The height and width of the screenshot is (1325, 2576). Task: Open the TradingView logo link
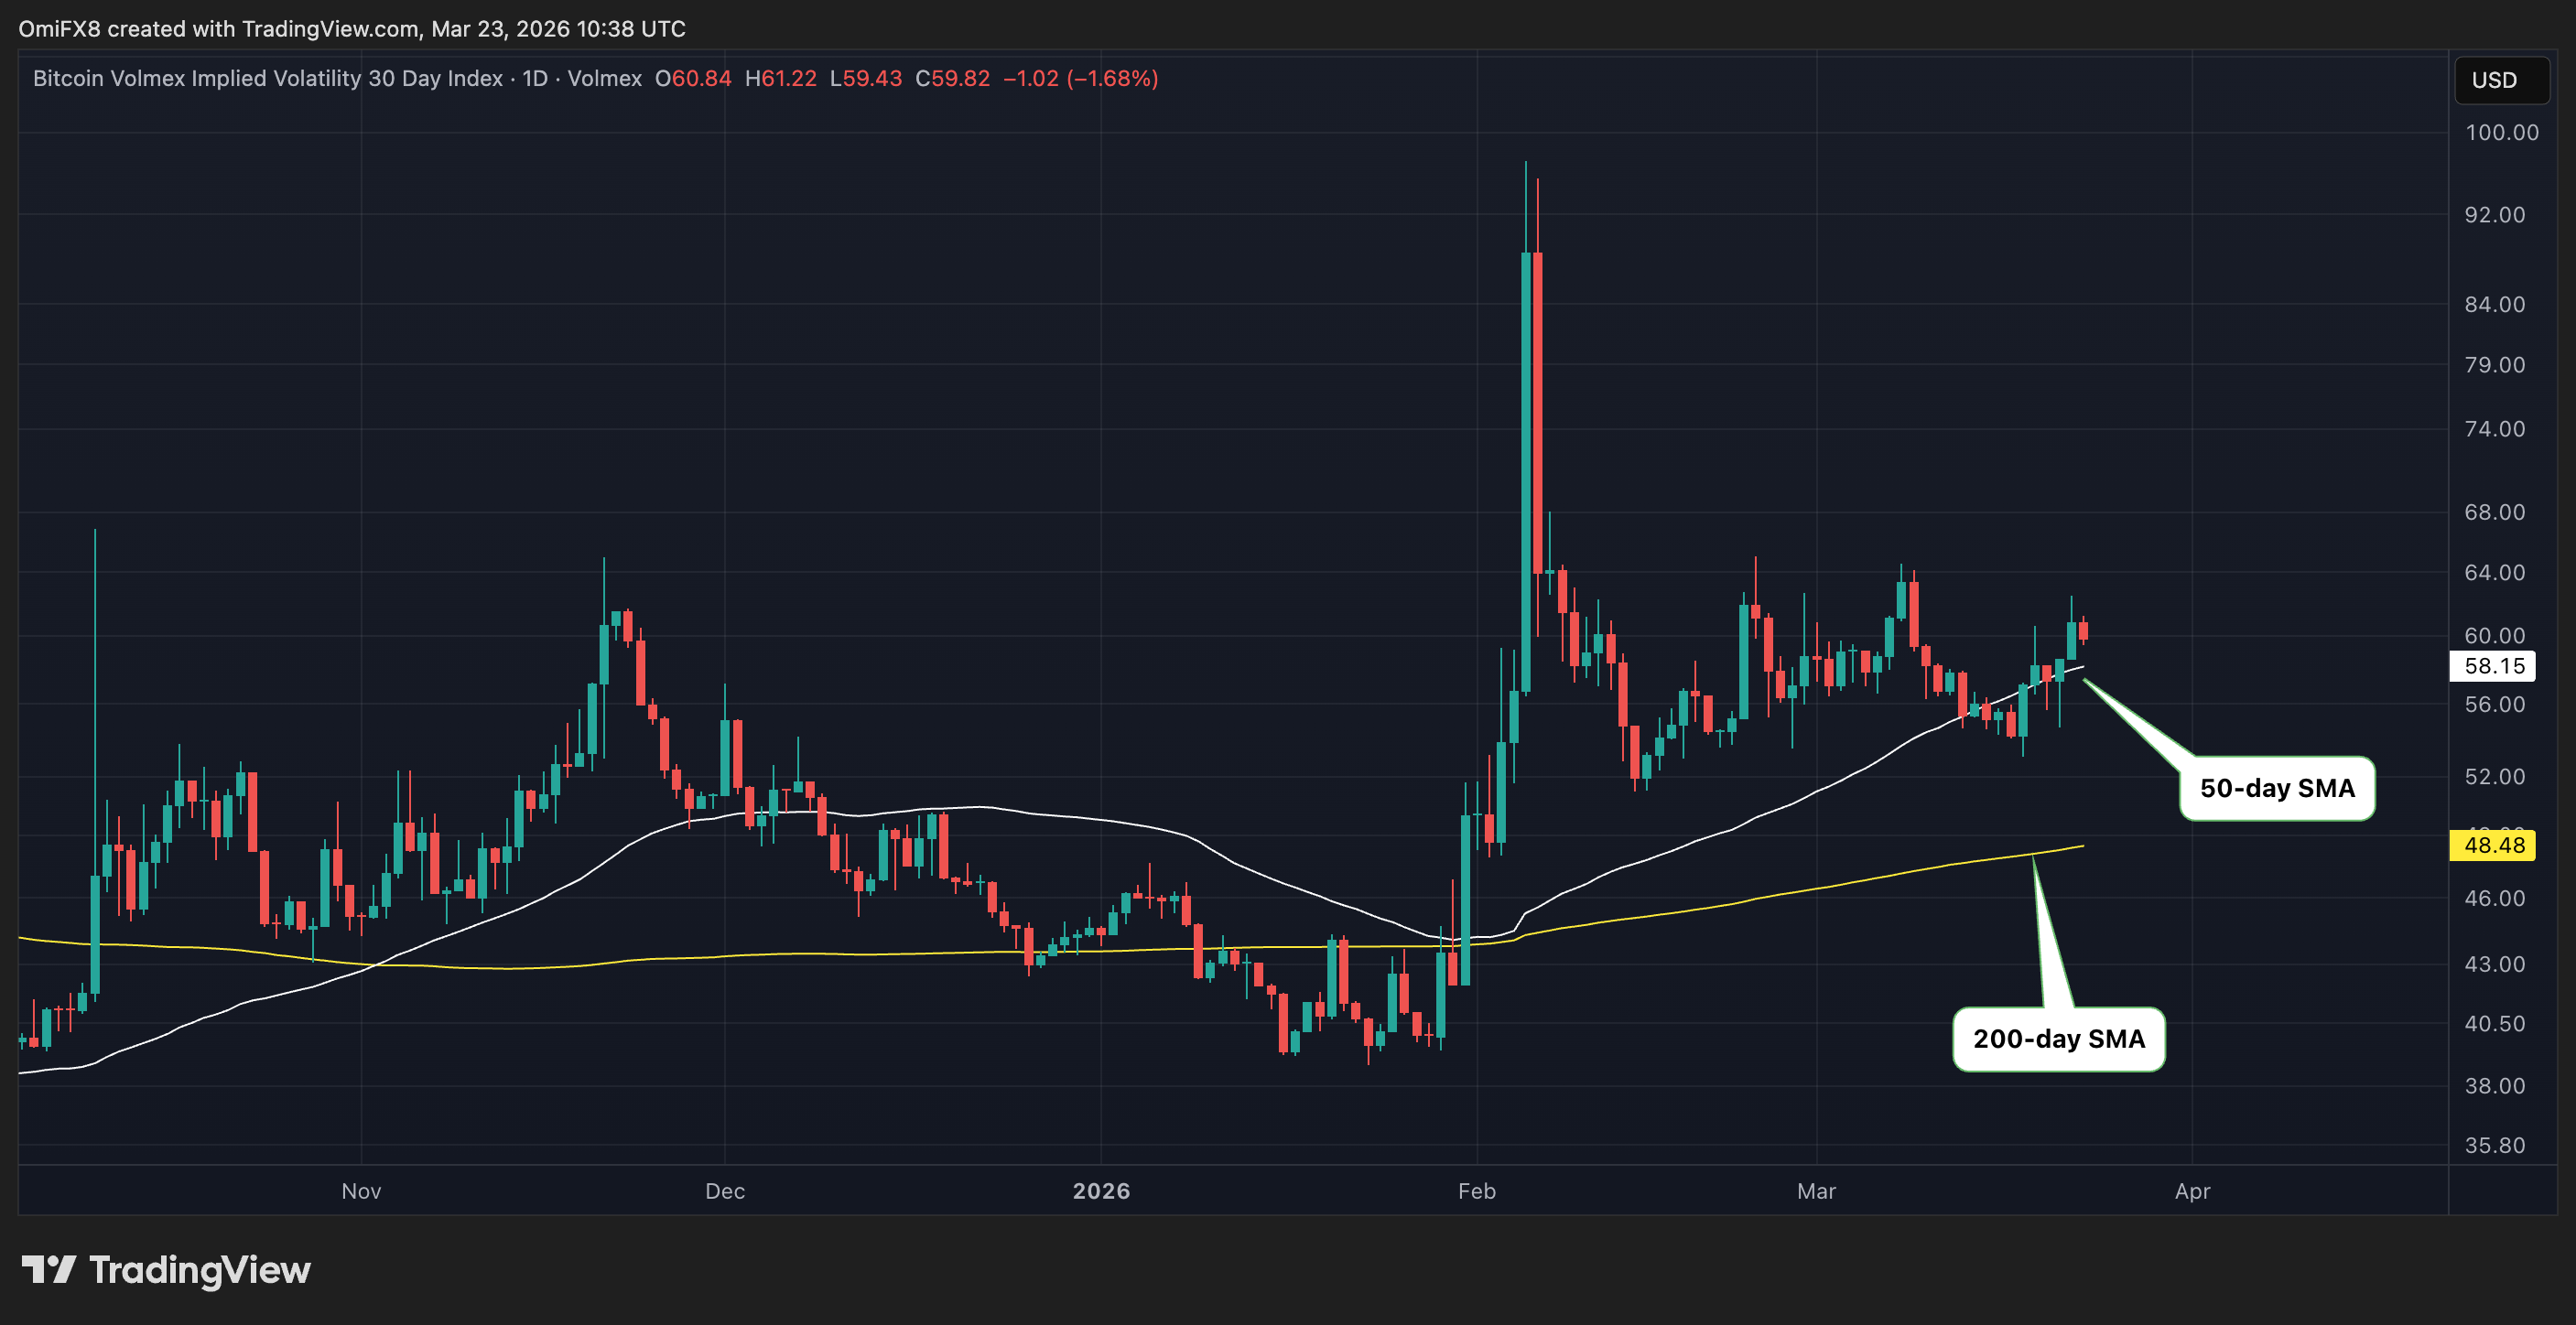(164, 1269)
